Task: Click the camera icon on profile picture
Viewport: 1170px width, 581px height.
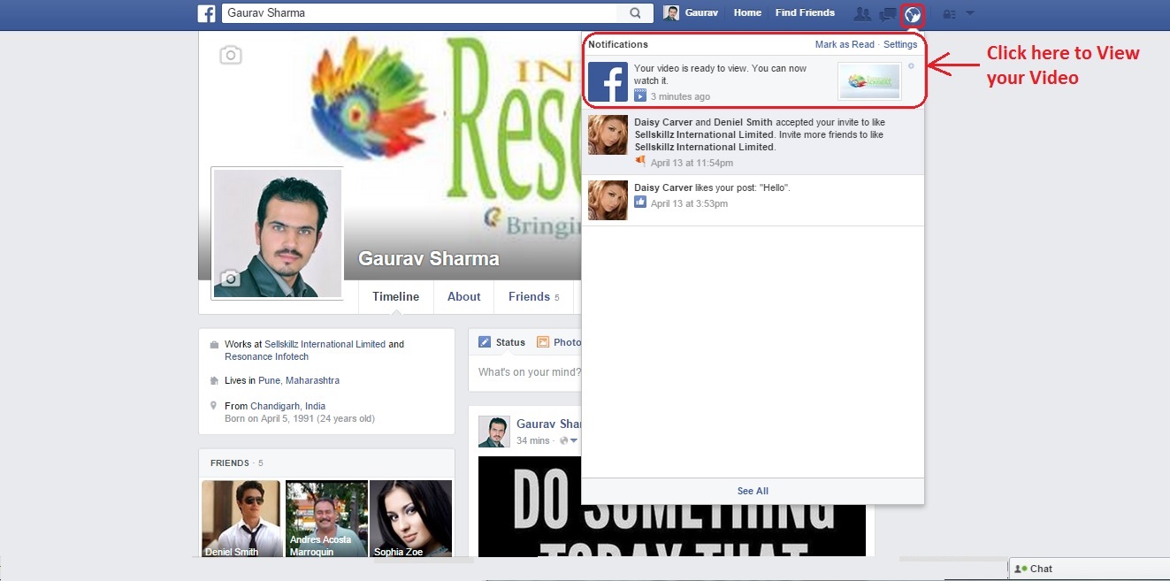Action: pos(230,279)
